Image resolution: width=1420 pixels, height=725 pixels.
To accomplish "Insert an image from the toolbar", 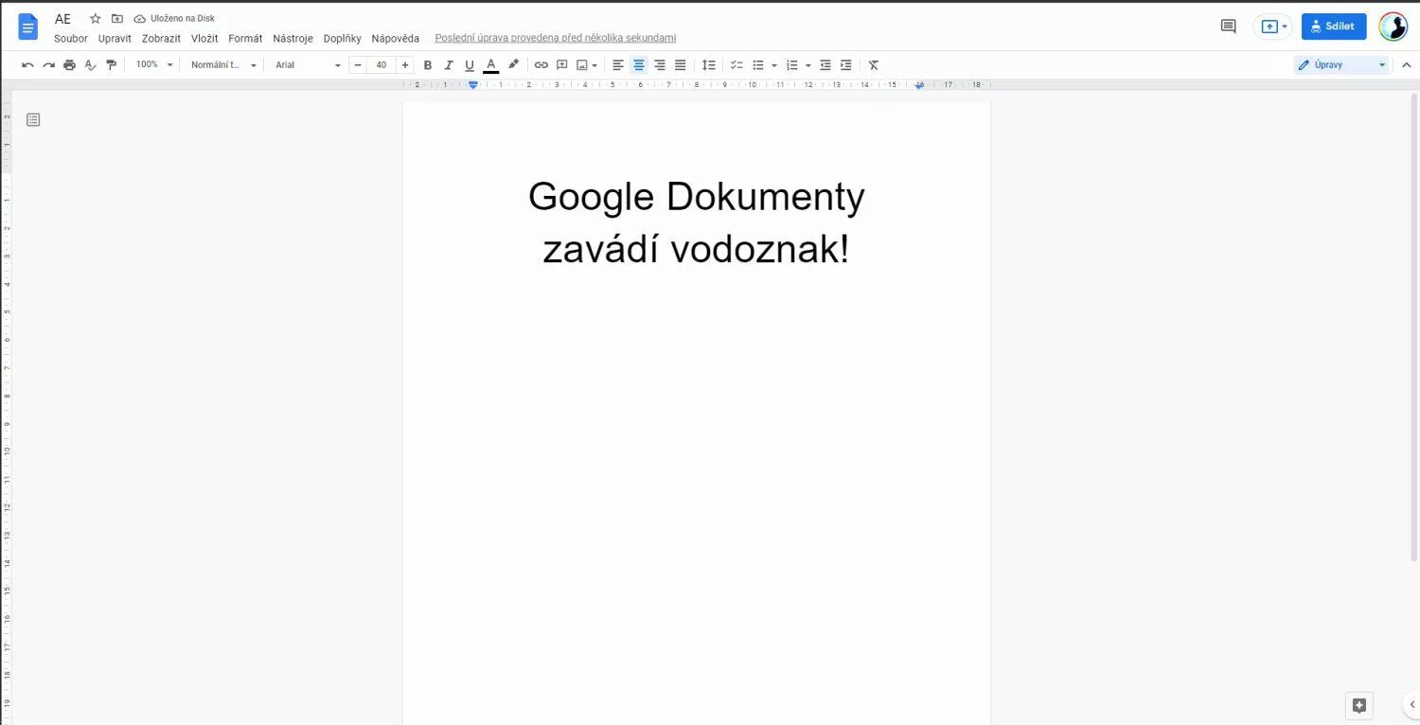I will pyautogui.click(x=582, y=65).
